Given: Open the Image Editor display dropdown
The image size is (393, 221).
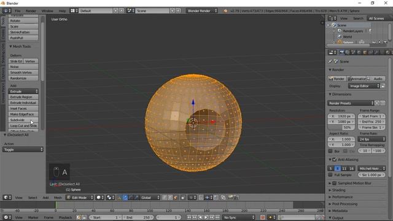Looking at the screenshot, I should (x=364, y=86).
